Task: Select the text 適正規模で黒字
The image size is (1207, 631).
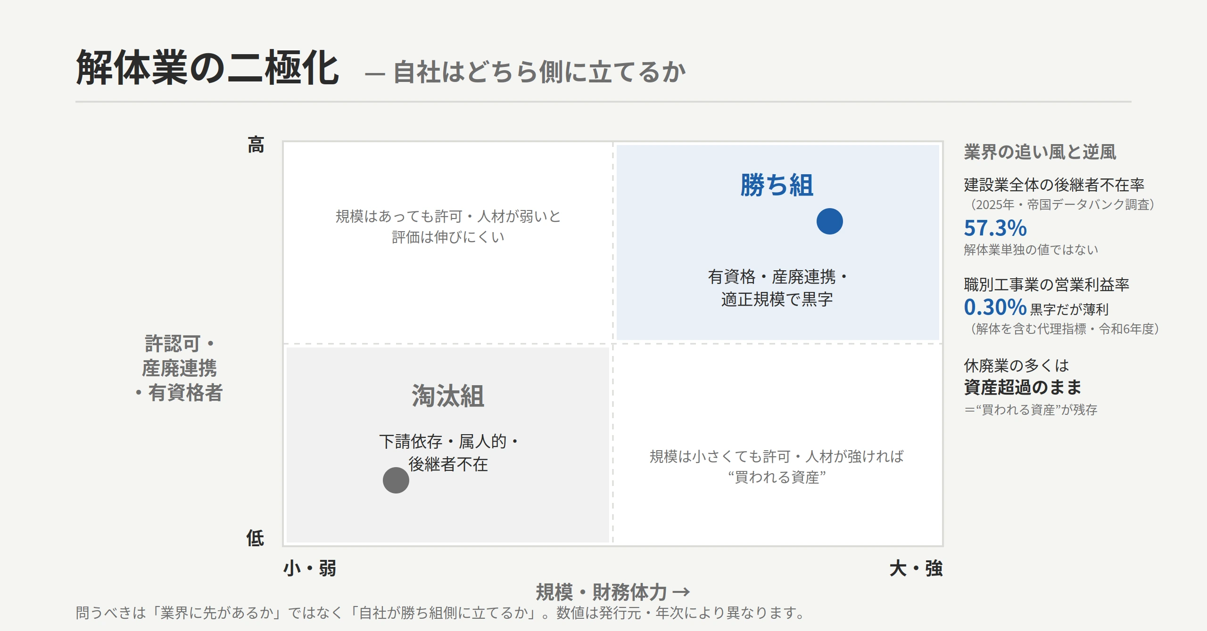Action: 777,299
